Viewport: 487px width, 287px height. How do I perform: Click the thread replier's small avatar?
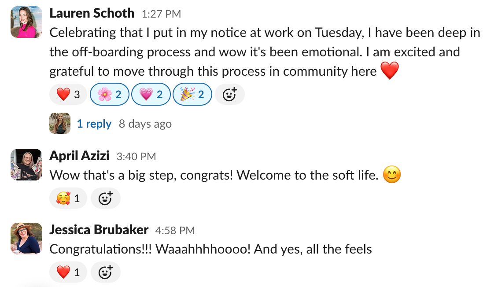click(x=60, y=124)
